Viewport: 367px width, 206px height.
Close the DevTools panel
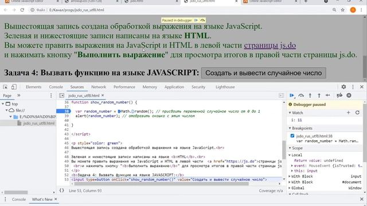coord(362,86)
